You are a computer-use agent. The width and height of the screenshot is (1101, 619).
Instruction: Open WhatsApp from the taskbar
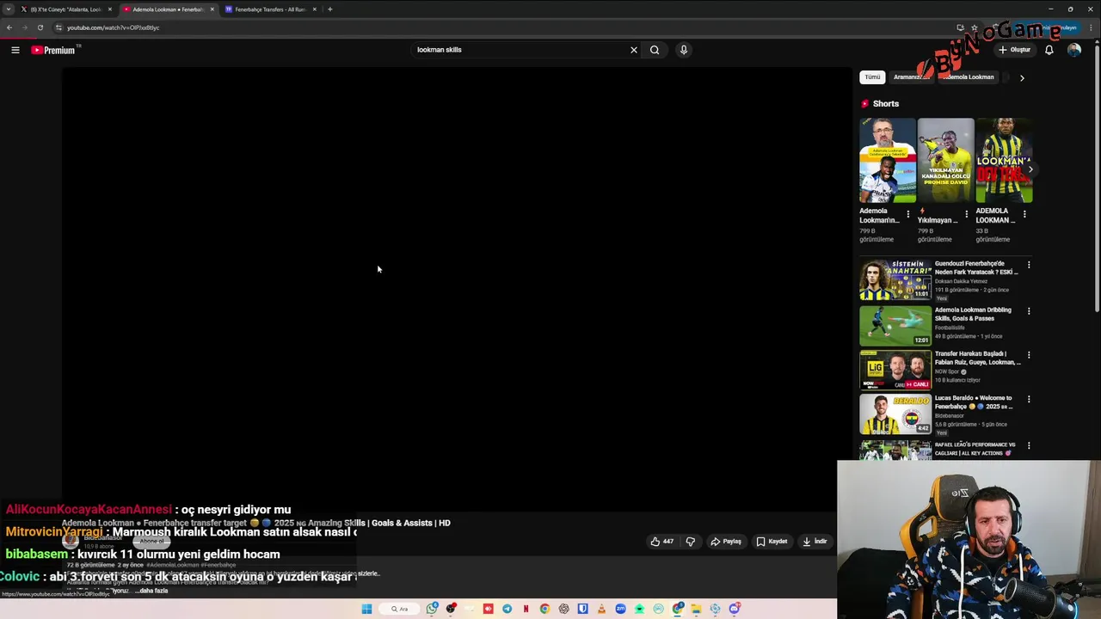(x=432, y=609)
